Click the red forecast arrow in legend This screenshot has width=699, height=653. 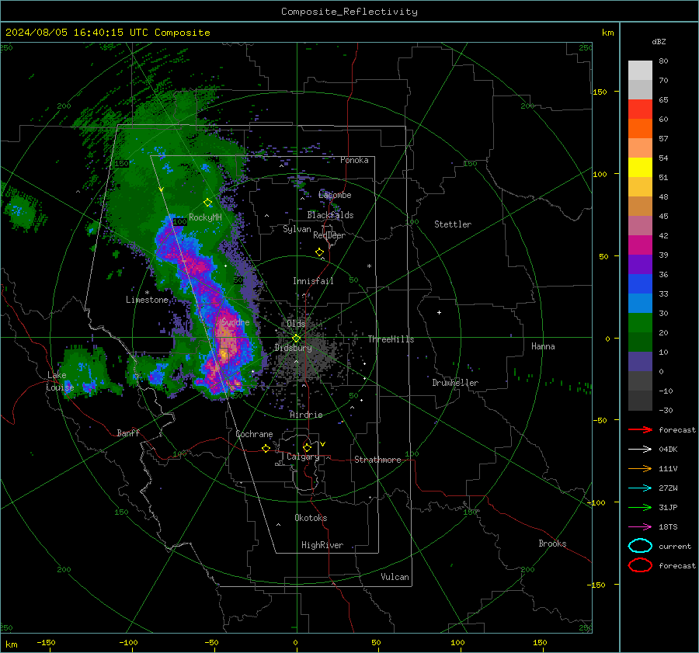click(x=640, y=429)
